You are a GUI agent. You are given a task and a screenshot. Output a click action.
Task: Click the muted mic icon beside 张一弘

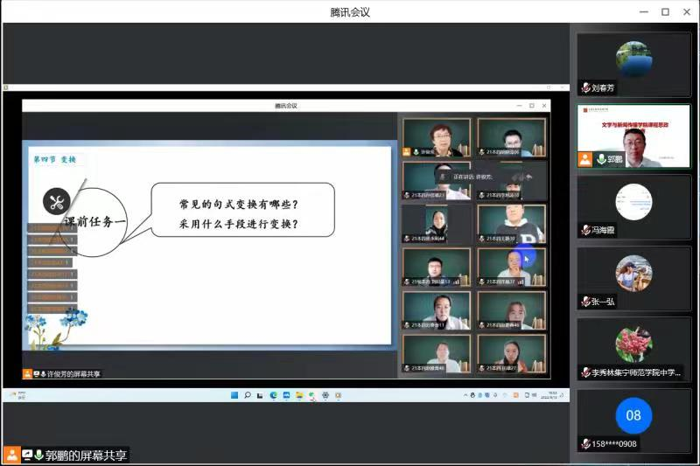(x=585, y=302)
